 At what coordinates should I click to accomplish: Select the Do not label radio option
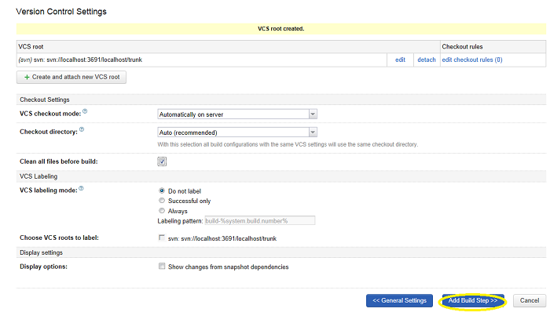pos(162,191)
